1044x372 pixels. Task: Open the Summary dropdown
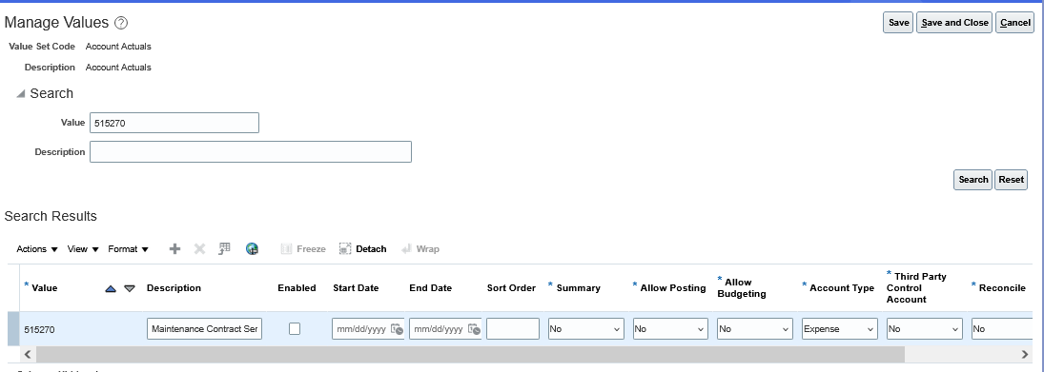pos(586,329)
